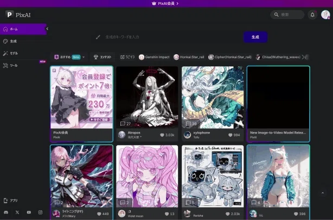
Task: Like the Atropos artwork heart
Action: pos(162,135)
